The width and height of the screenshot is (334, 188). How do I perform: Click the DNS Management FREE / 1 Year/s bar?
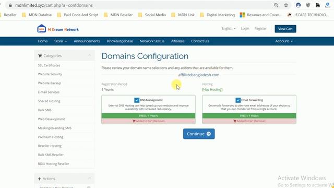pyautogui.click(x=148, y=116)
